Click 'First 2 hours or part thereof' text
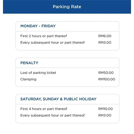 point(44,36)
